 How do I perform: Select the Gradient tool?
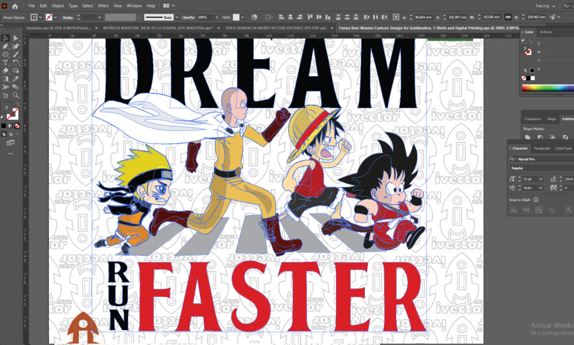(x=5, y=79)
